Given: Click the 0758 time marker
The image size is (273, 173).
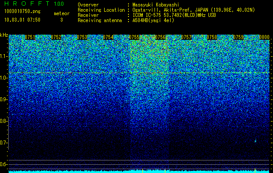Looking at the screenshot, I should (212, 37).
